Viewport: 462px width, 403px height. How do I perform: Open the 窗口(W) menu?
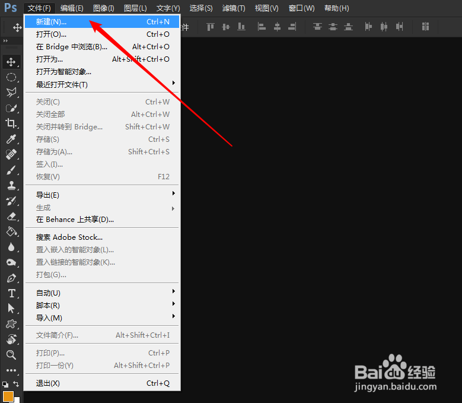301,8
